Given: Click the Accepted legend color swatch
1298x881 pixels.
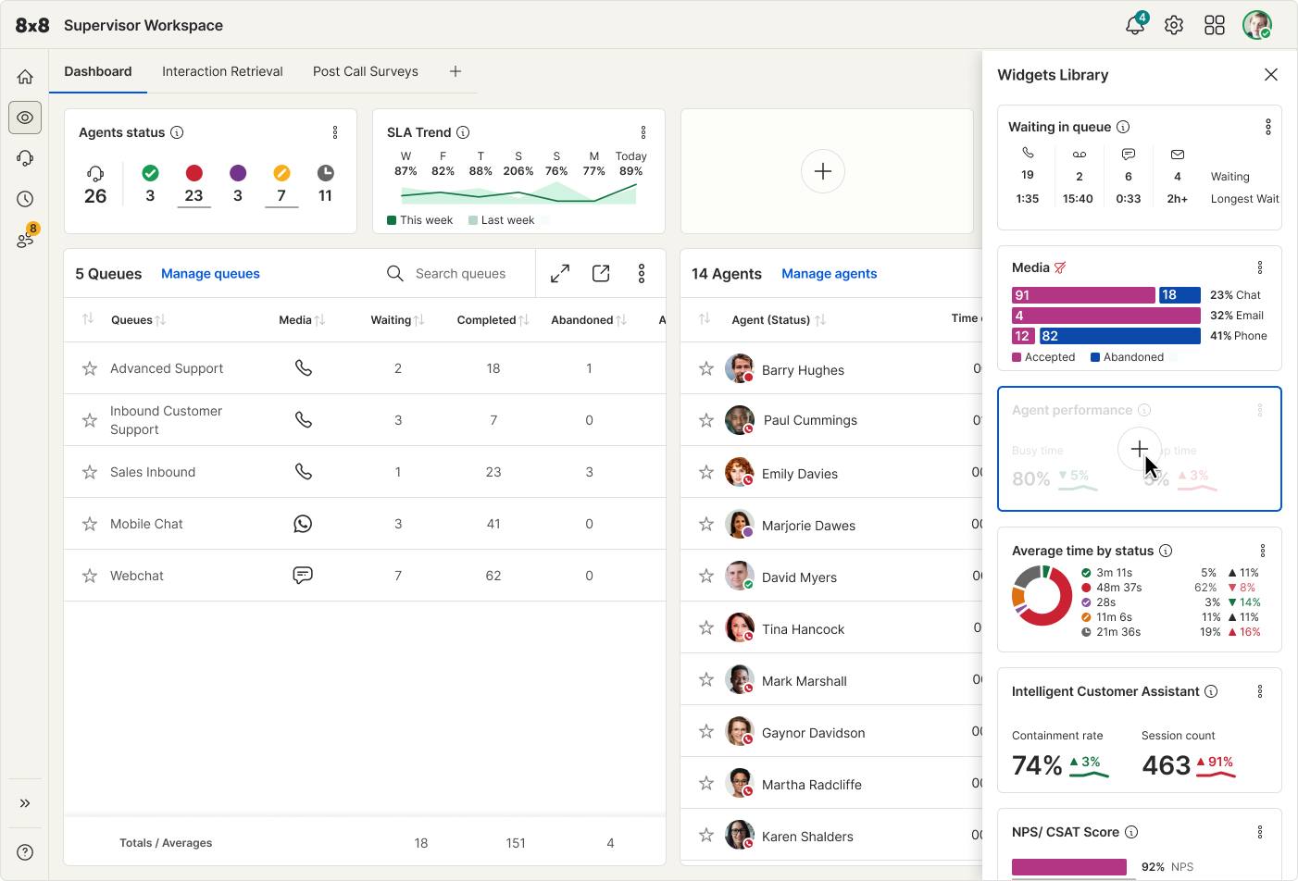Looking at the screenshot, I should 1017,357.
